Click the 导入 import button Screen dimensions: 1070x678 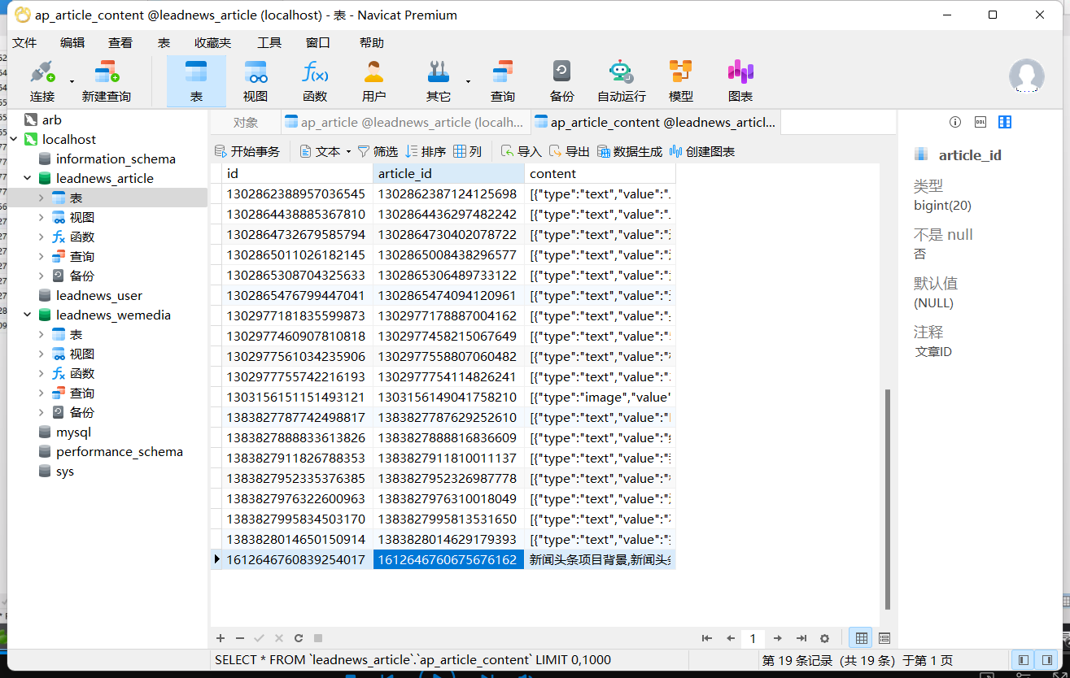tap(521, 151)
